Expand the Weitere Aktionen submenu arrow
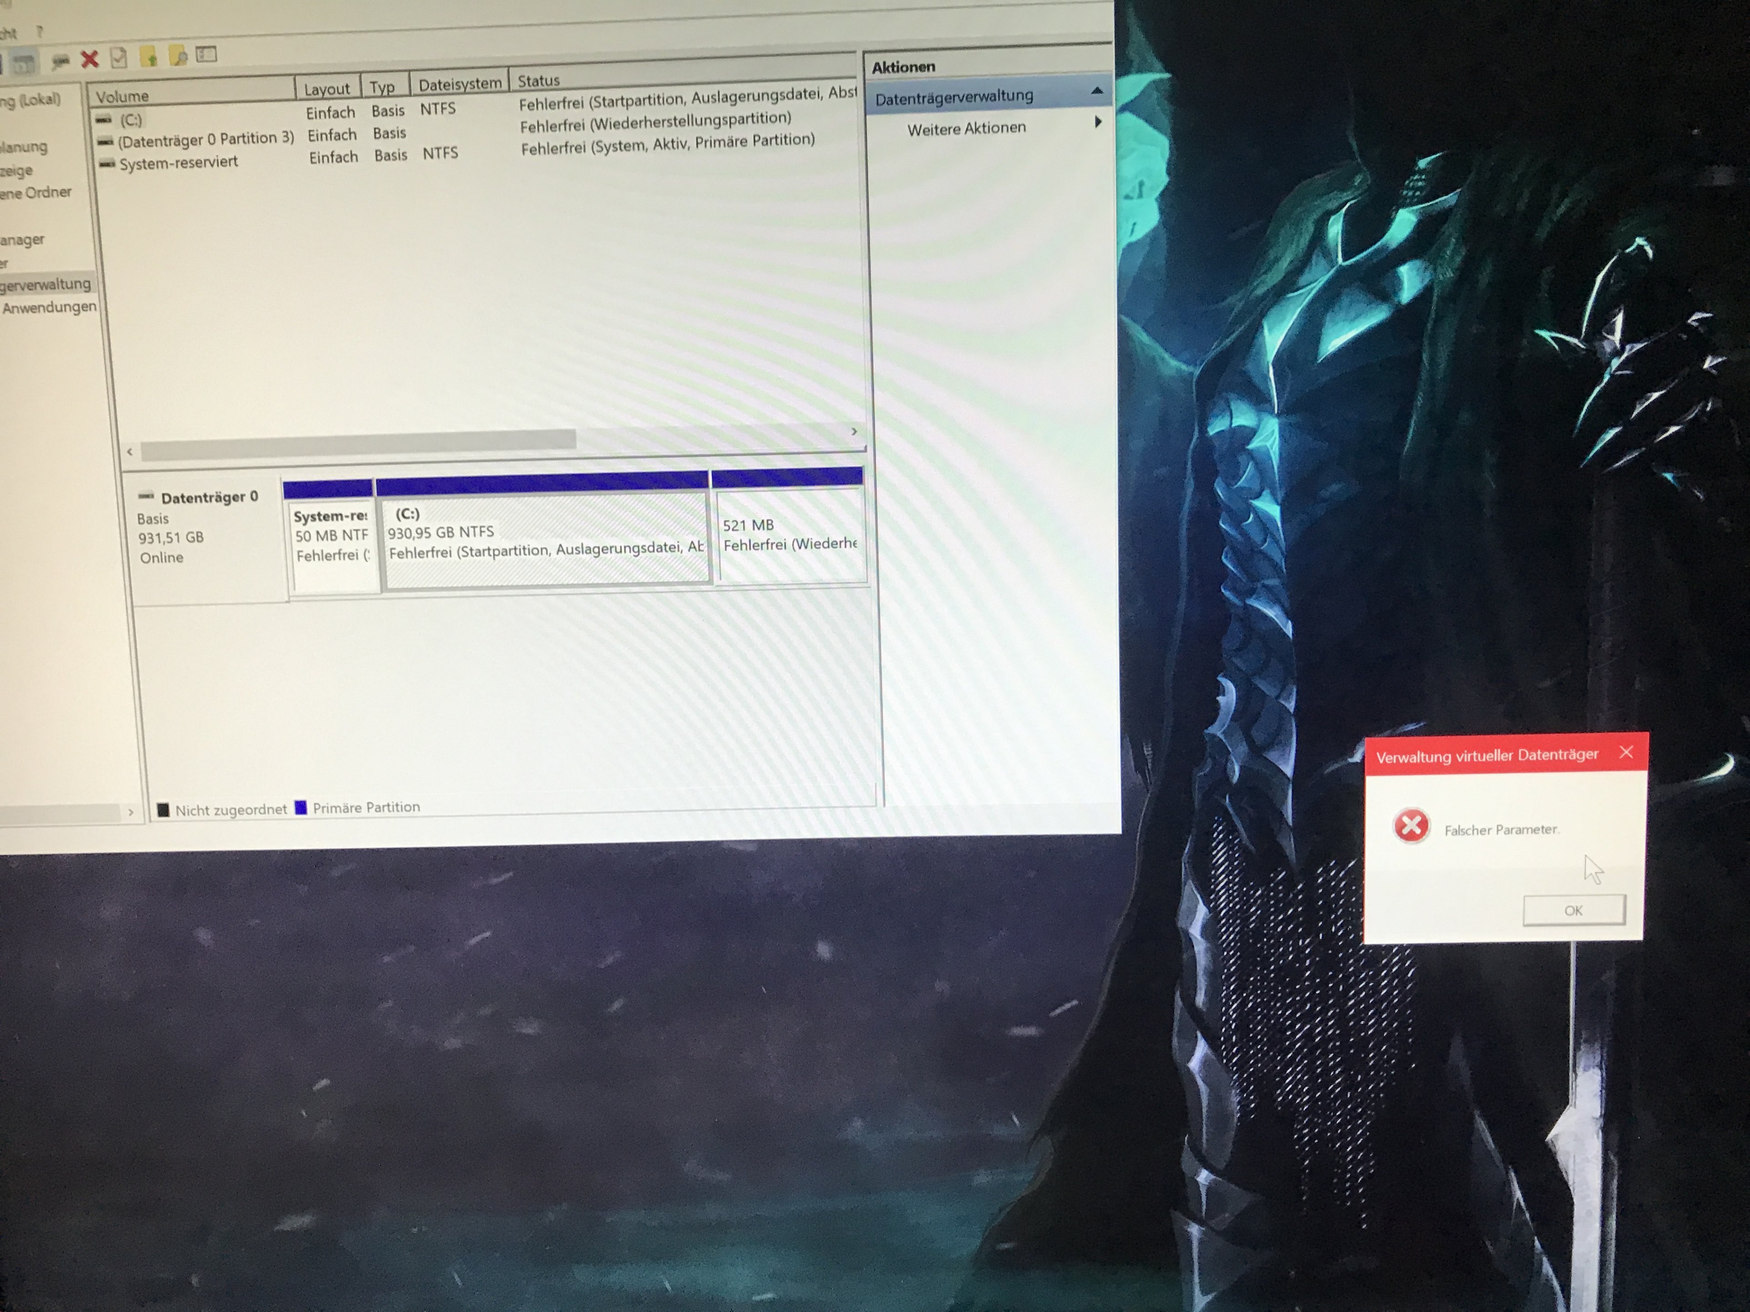1750x1312 pixels. [x=1098, y=122]
